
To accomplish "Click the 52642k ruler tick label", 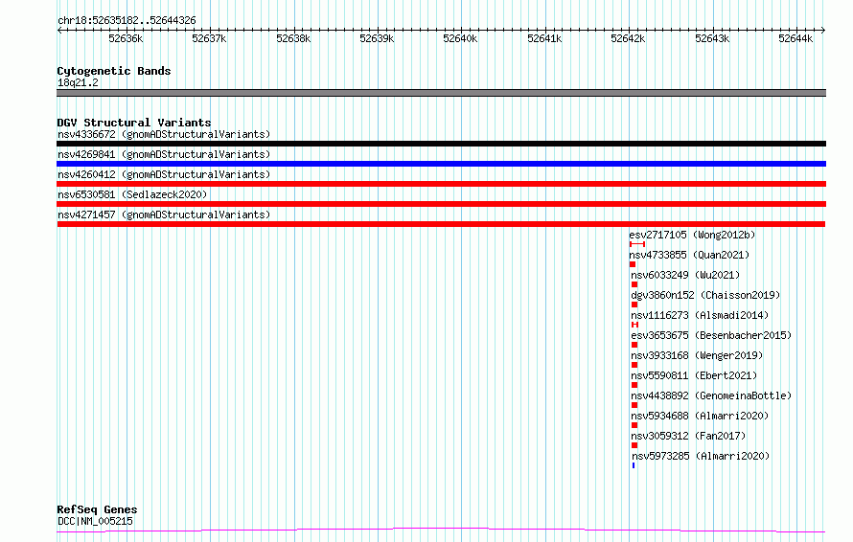I will pos(628,38).
